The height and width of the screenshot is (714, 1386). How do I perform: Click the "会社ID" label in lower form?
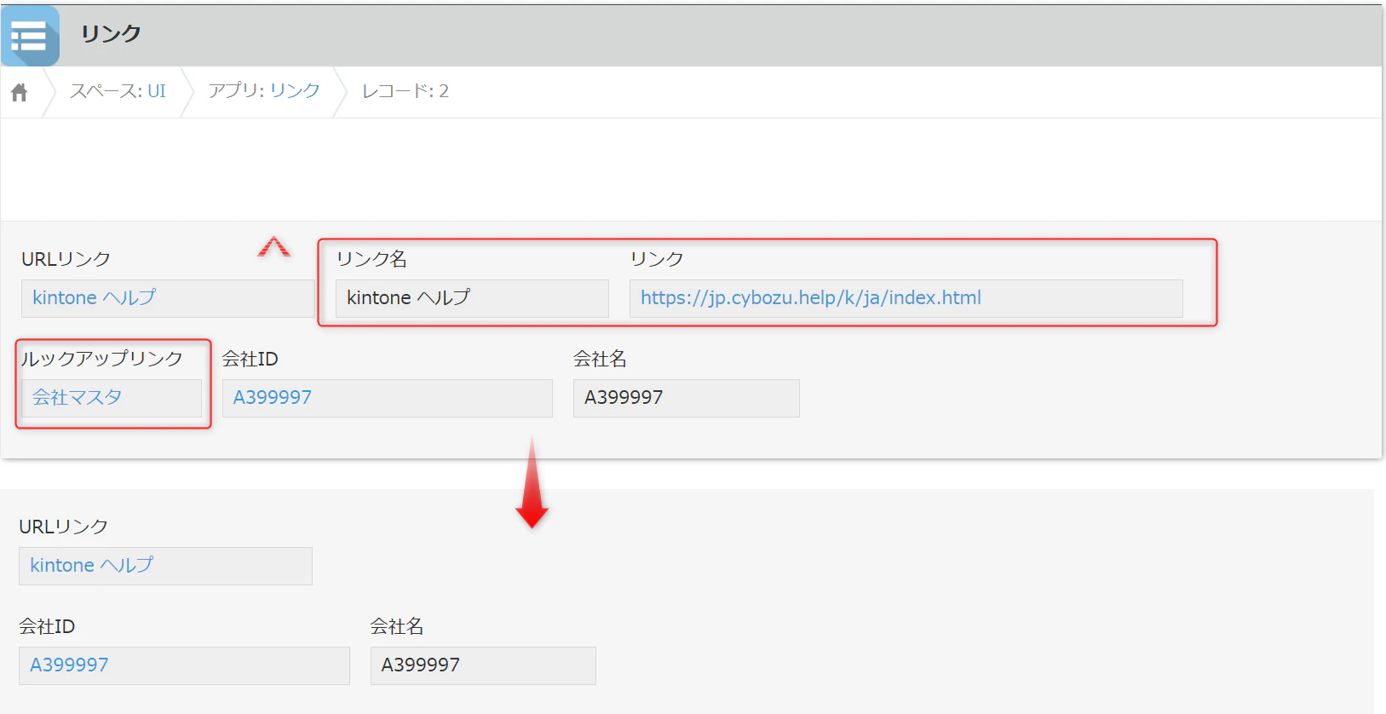[47, 626]
